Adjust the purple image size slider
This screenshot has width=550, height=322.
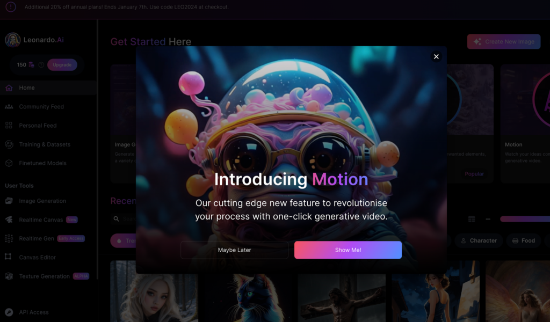pos(525,219)
